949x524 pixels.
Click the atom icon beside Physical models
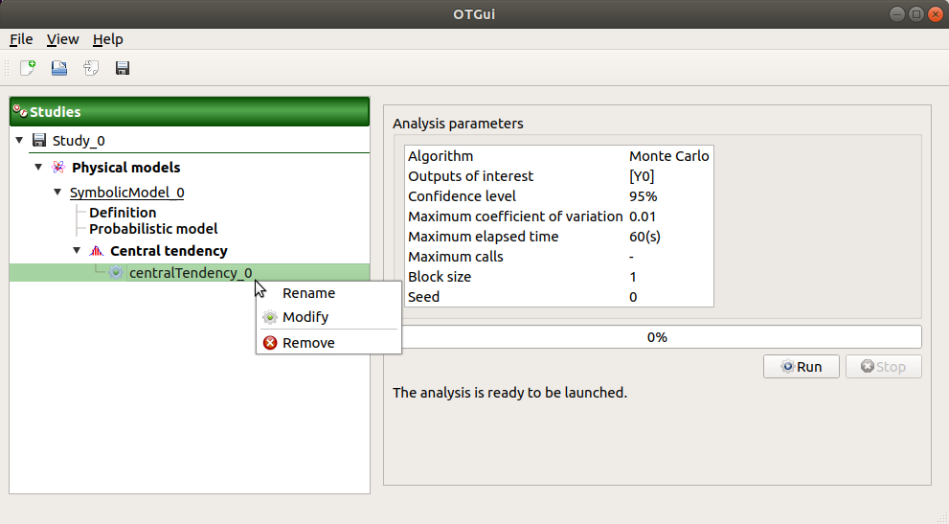(x=58, y=168)
